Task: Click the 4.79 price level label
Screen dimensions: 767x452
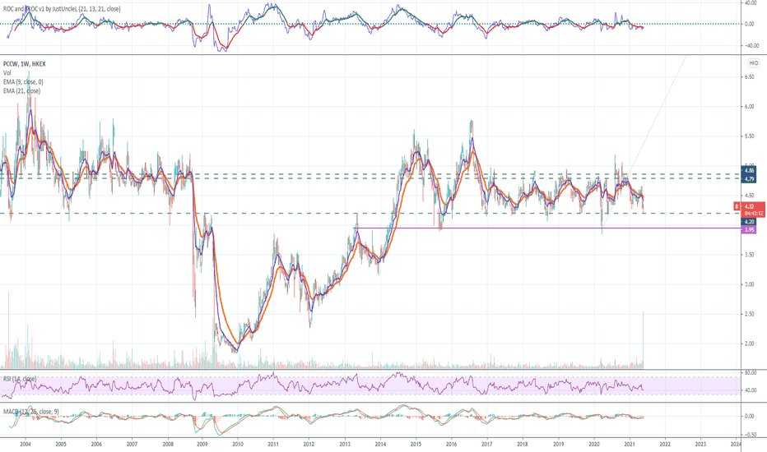Action: point(749,179)
